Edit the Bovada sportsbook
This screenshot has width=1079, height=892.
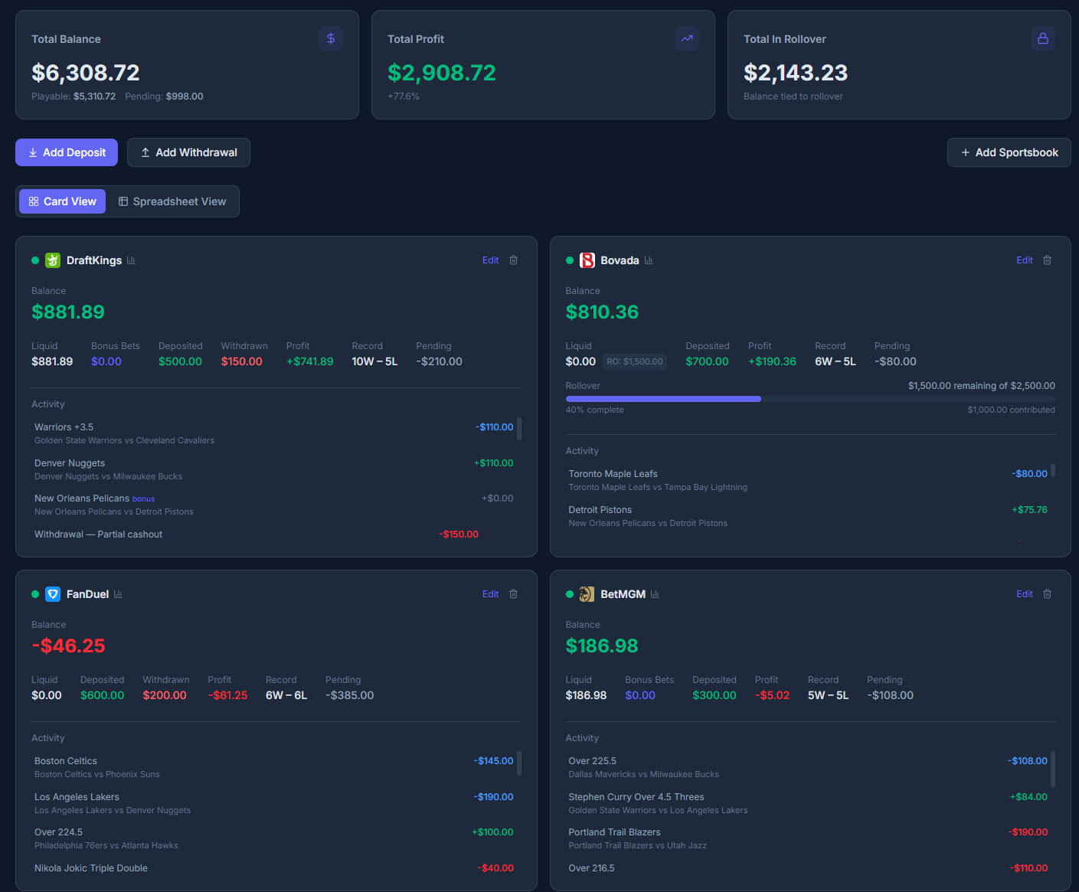[1024, 260]
